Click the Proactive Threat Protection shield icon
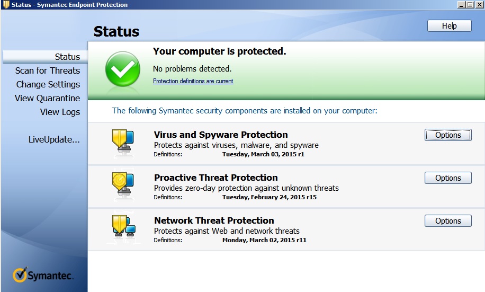The height and width of the screenshot is (292, 485). pos(123,185)
